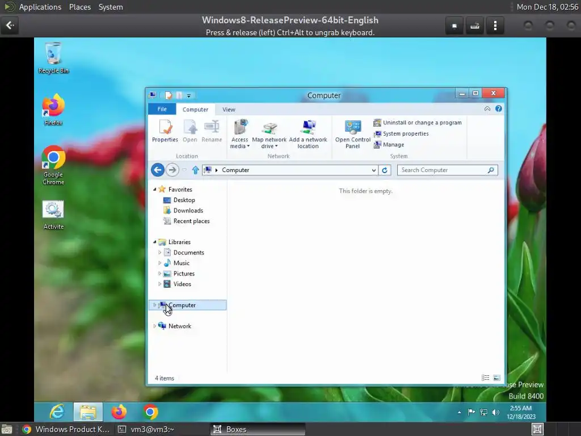Viewport: 581px width, 436px height.
Task: Expand the Music library node
Action: point(159,263)
